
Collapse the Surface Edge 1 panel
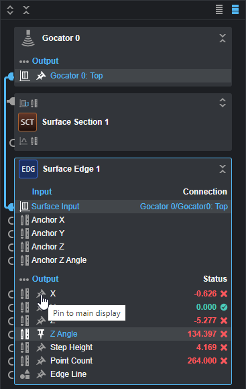coord(223,169)
